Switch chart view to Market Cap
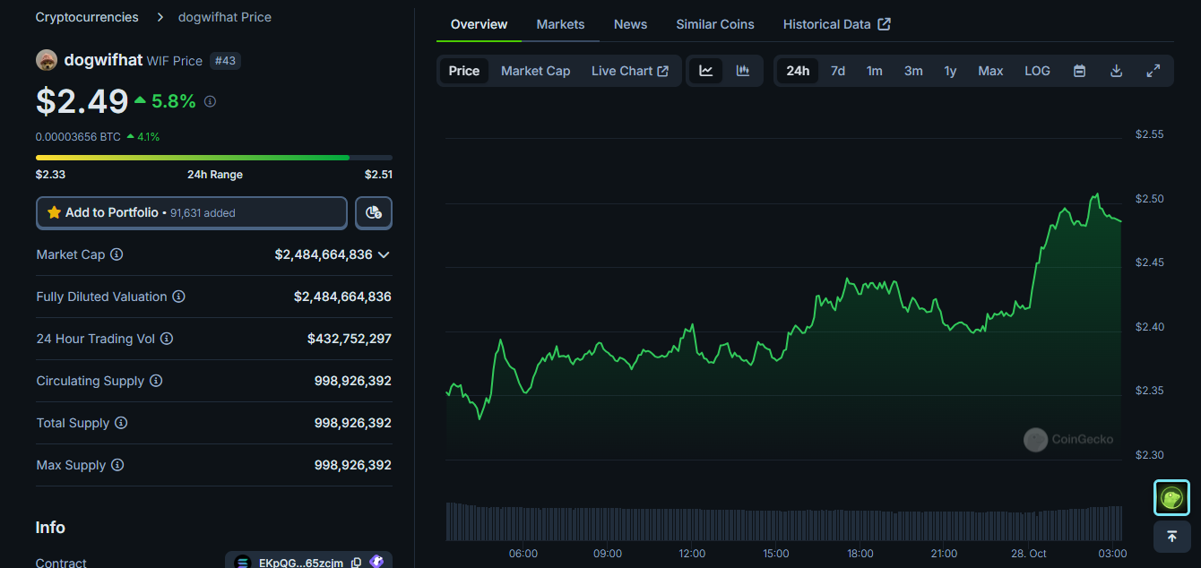This screenshot has width=1201, height=568. (535, 70)
